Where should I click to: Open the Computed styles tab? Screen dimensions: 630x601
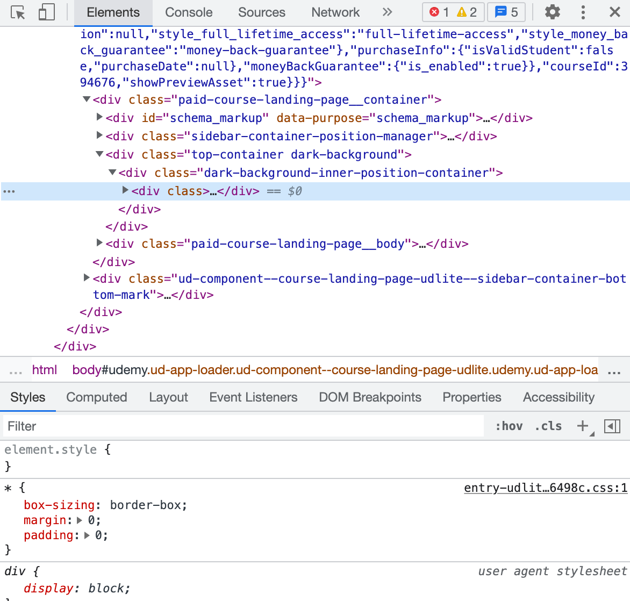pos(97,397)
